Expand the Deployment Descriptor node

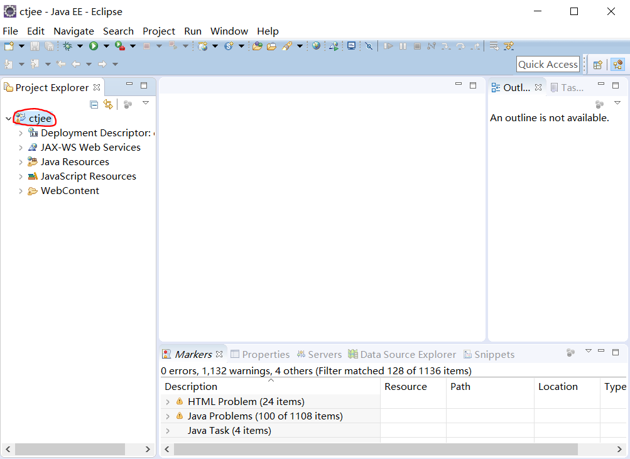(21, 133)
